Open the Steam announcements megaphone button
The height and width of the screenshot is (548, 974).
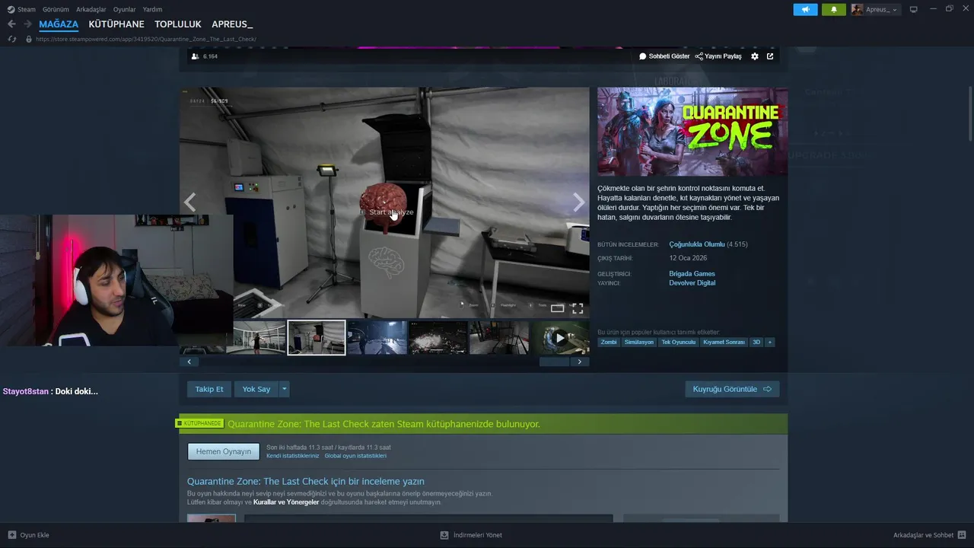tap(805, 9)
